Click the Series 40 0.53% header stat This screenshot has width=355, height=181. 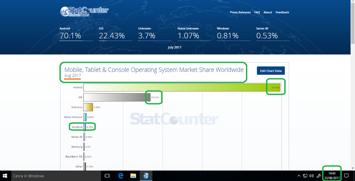pyautogui.click(x=273, y=33)
